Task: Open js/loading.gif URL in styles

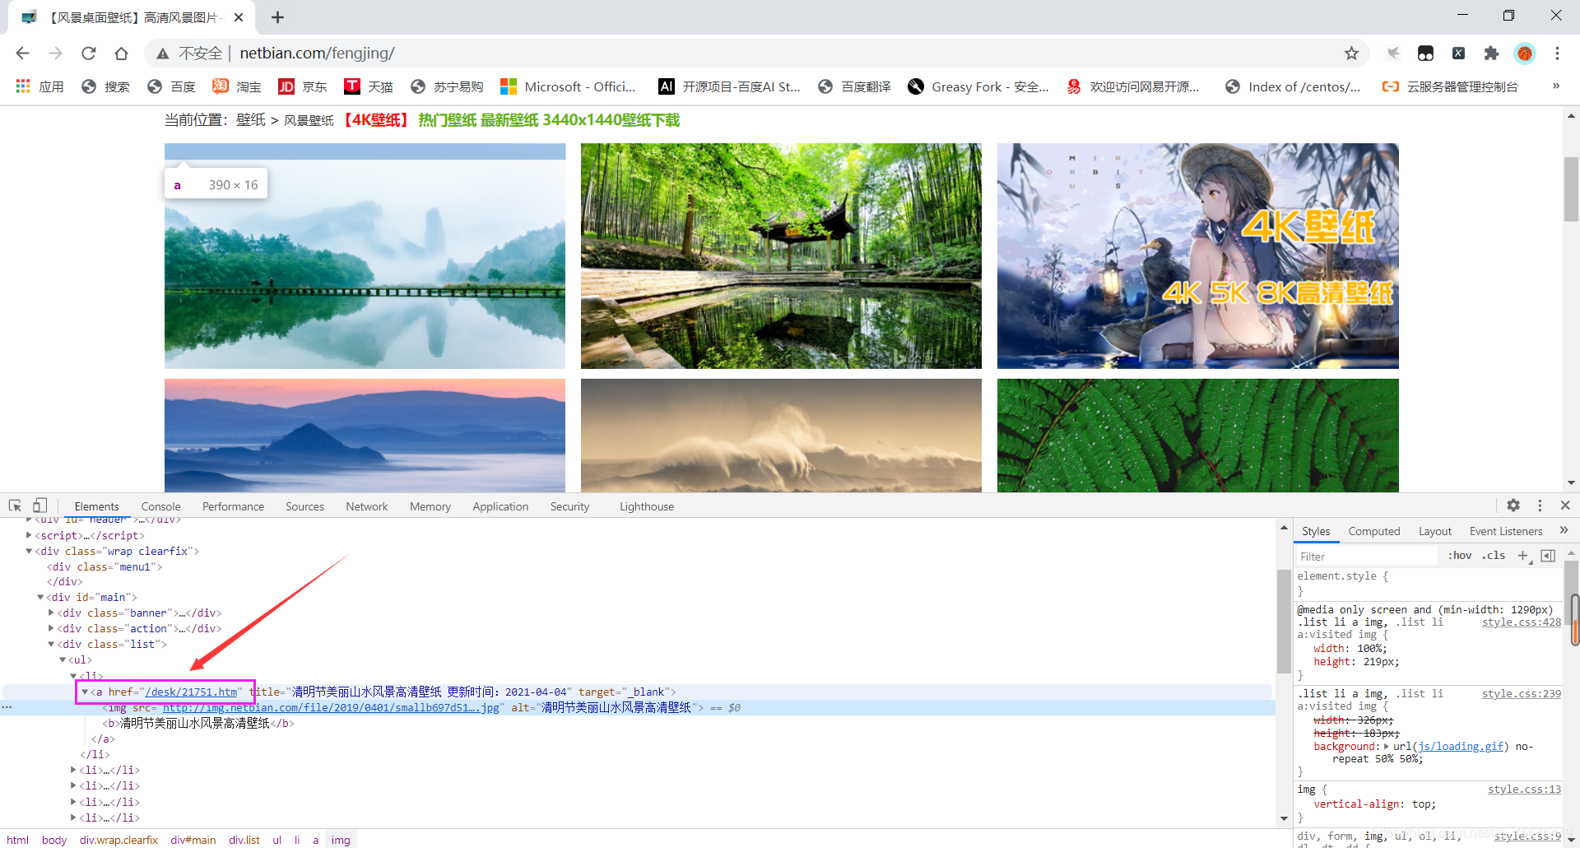Action: pyautogui.click(x=1460, y=747)
